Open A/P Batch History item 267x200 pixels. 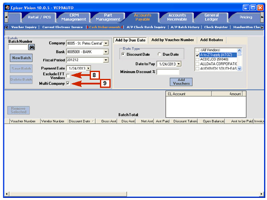(x=185, y=27)
